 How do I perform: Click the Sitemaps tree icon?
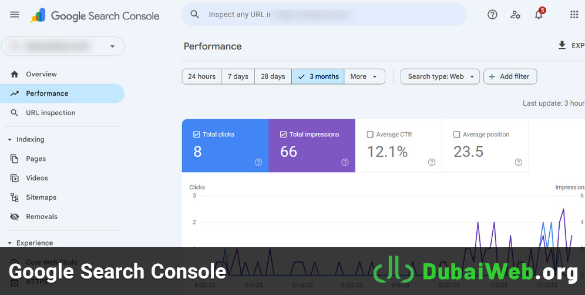pyautogui.click(x=15, y=197)
